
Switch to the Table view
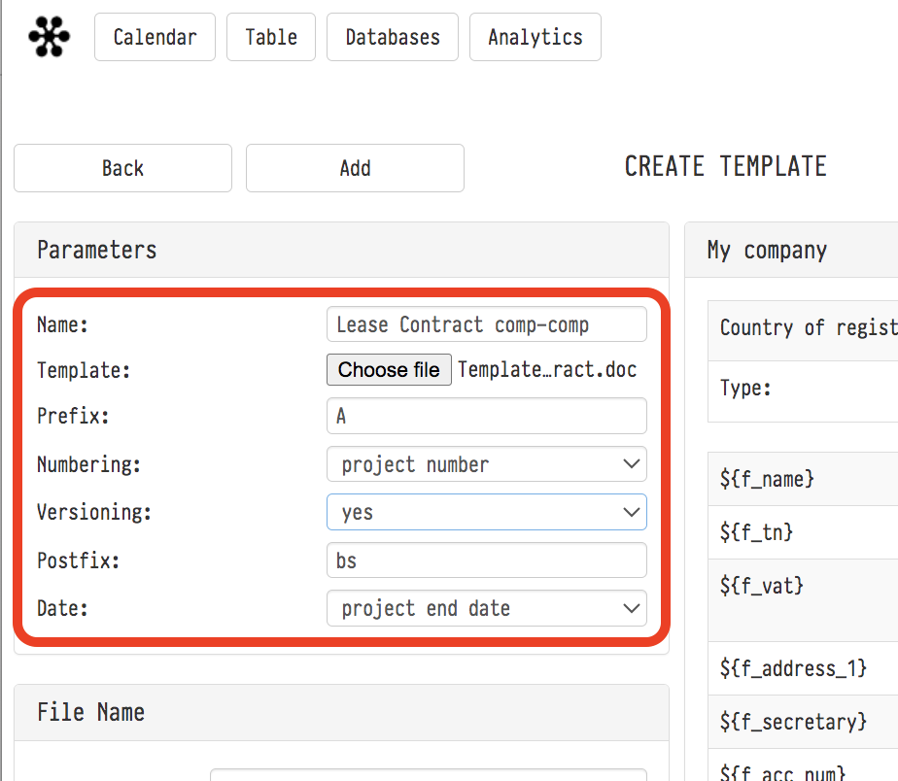pos(270,37)
